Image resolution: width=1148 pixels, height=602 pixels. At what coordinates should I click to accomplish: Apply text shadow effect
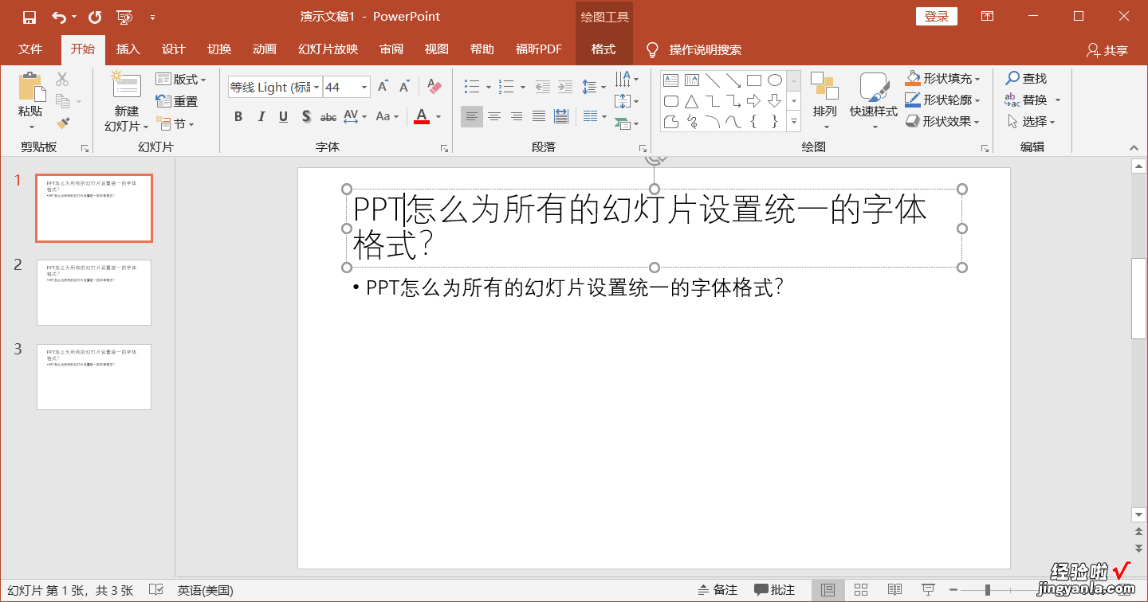[306, 117]
